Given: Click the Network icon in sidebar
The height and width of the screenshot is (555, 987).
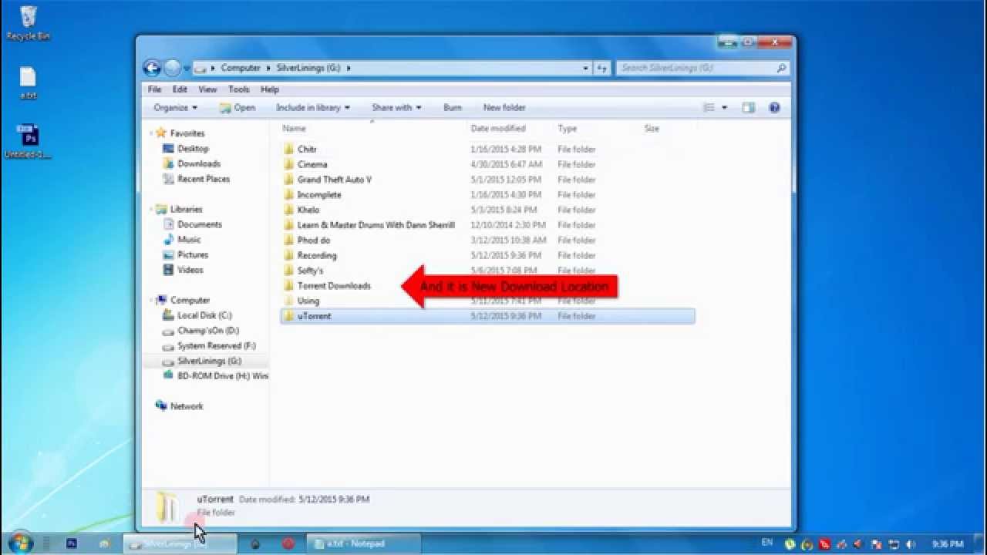Looking at the screenshot, I should coord(161,405).
